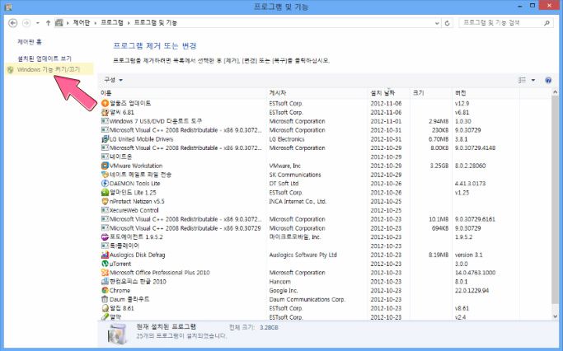Click 프로그램 및 기능 breadcrumb segment
Screen dimensions: 563x351
coord(156,22)
